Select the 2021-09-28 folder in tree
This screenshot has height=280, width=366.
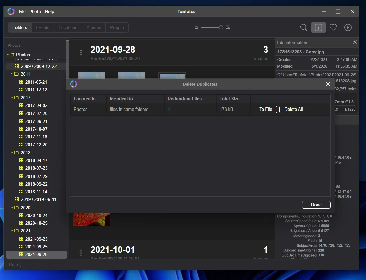[x=36, y=254]
